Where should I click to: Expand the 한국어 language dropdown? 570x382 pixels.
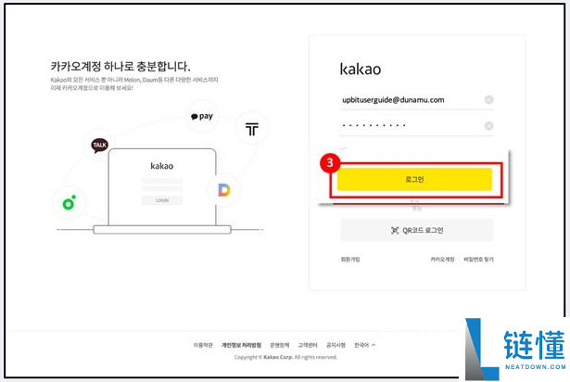click(x=364, y=345)
